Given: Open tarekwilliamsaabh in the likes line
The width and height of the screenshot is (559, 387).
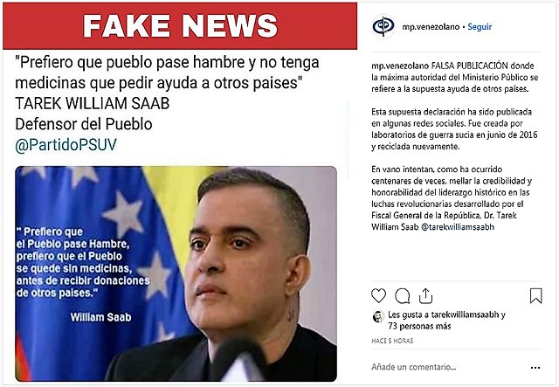Looking at the screenshot, I should point(465,314).
